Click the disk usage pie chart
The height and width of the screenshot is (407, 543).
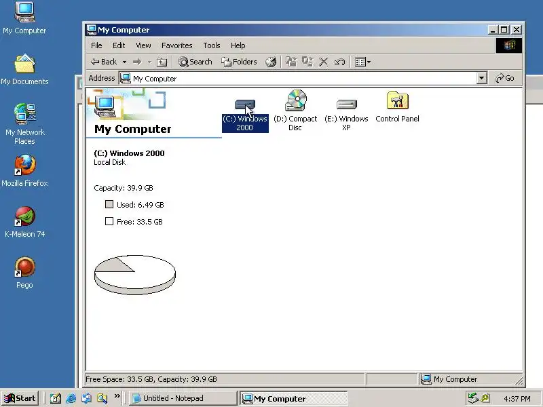(135, 275)
